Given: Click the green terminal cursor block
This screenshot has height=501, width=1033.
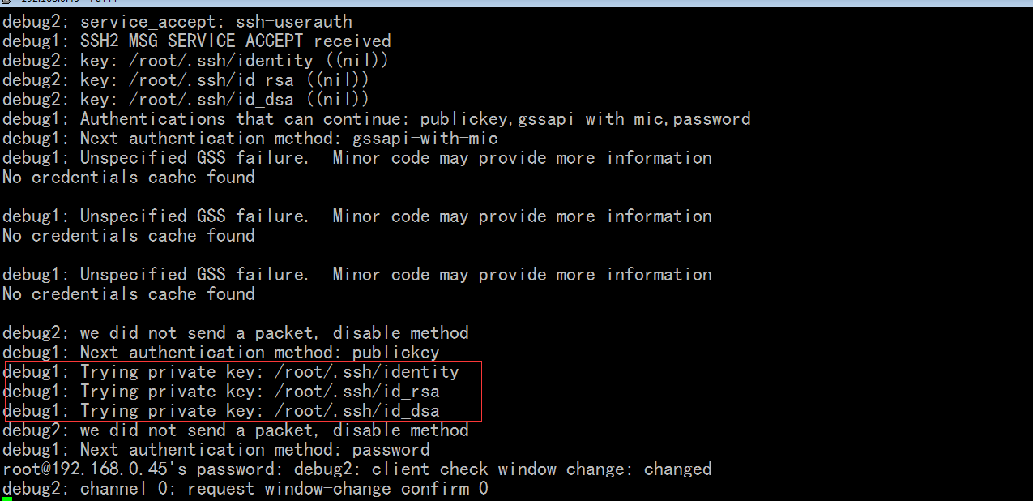Looking at the screenshot, I should 7,499.
